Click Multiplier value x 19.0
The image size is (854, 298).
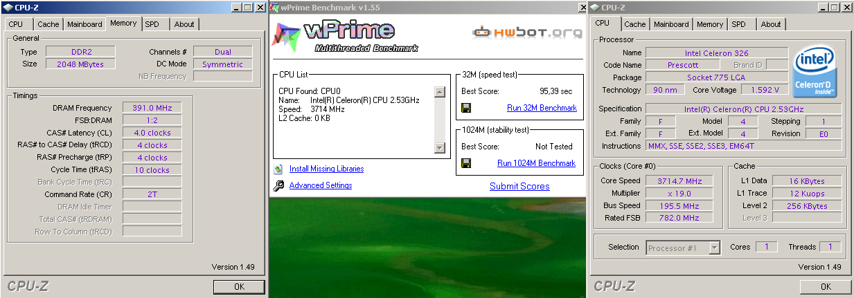click(679, 194)
